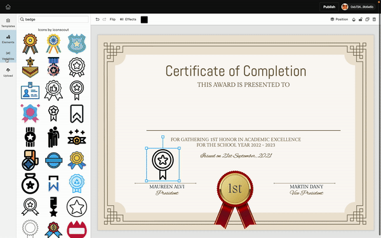The width and height of the screenshot is (381, 238).
Task: Duplicate the selected element
Action: click(x=368, y=20)
